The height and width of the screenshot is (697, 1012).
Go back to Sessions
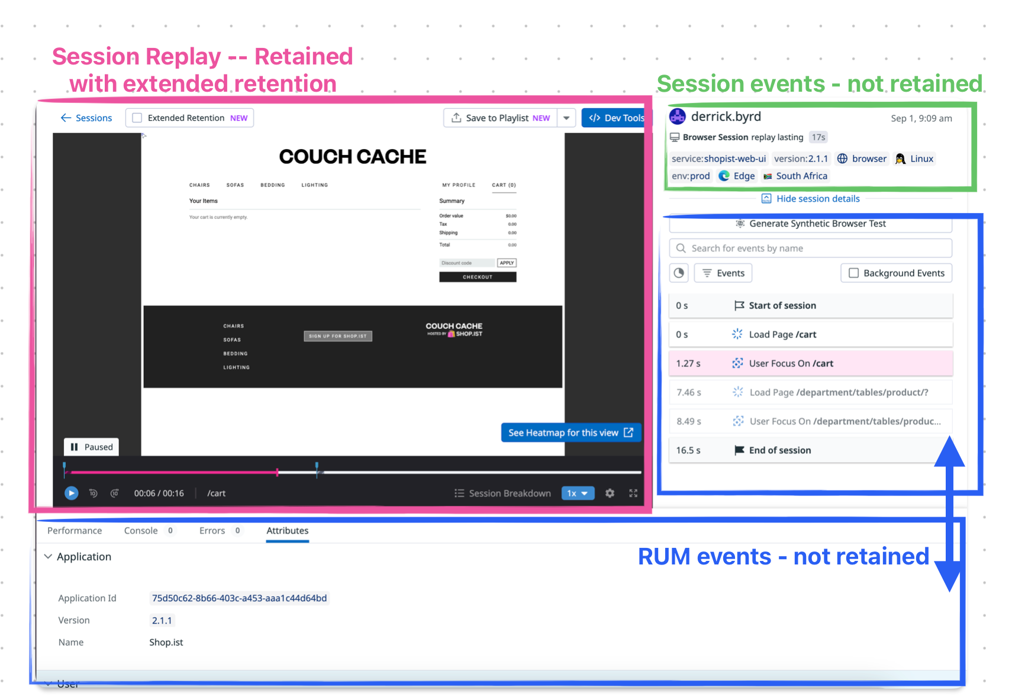[x=86, y=118]
